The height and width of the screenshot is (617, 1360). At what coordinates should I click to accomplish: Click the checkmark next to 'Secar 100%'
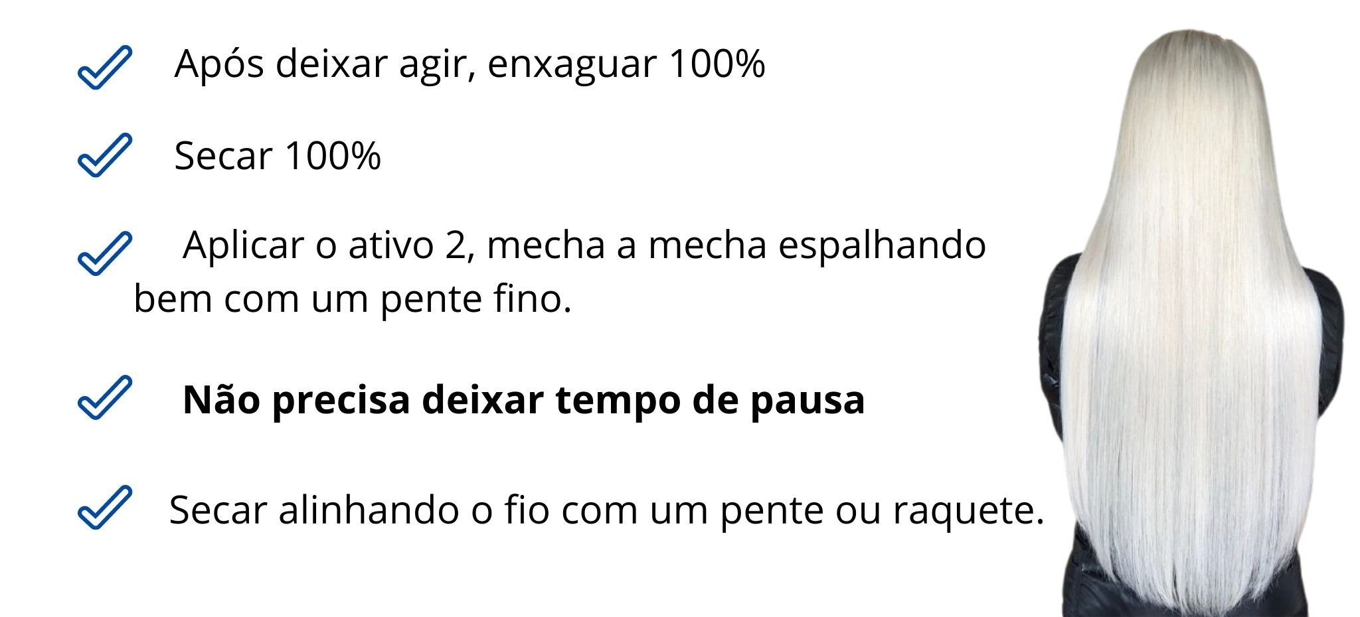pyautogui.click(x=104, y=155)
